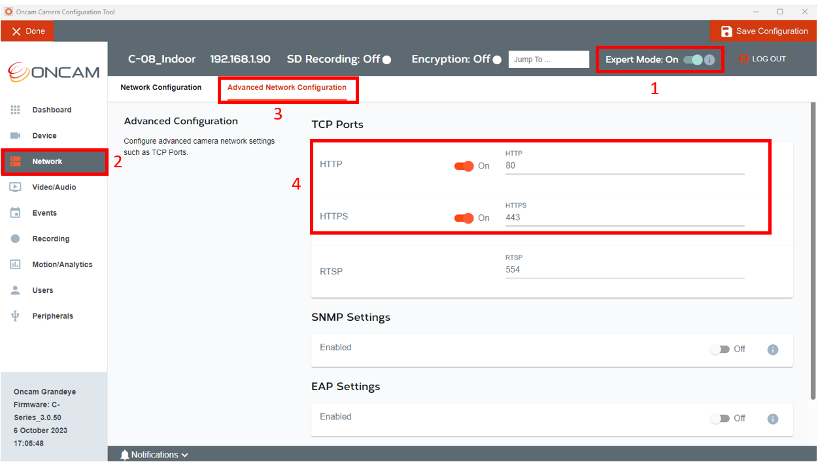Viewport: 818px width, 462px height.
Task: Click the Advanced Configuration heading
Action: [x=181, y=122]
